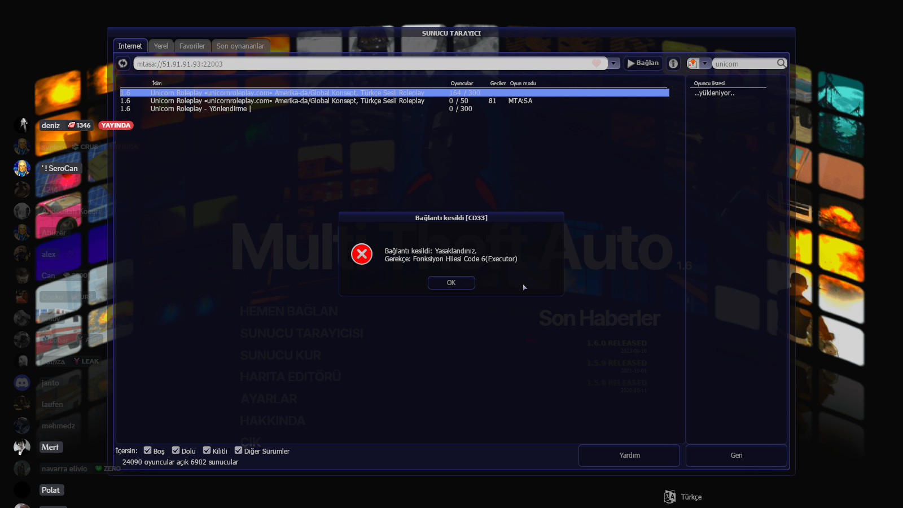Sort servers by İsim column header
903x508 pixels.
[x=157, y=84]
